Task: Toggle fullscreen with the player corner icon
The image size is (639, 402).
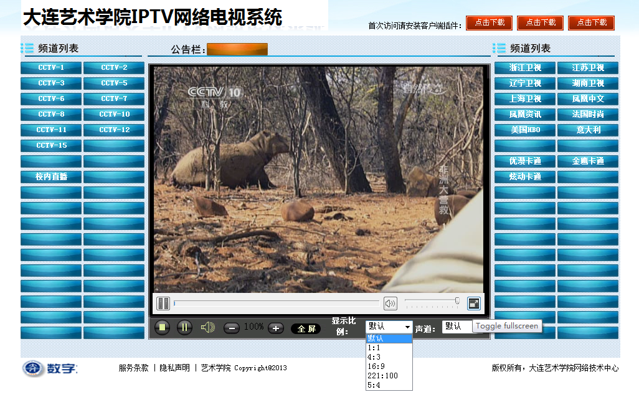Action: (474, 304)
